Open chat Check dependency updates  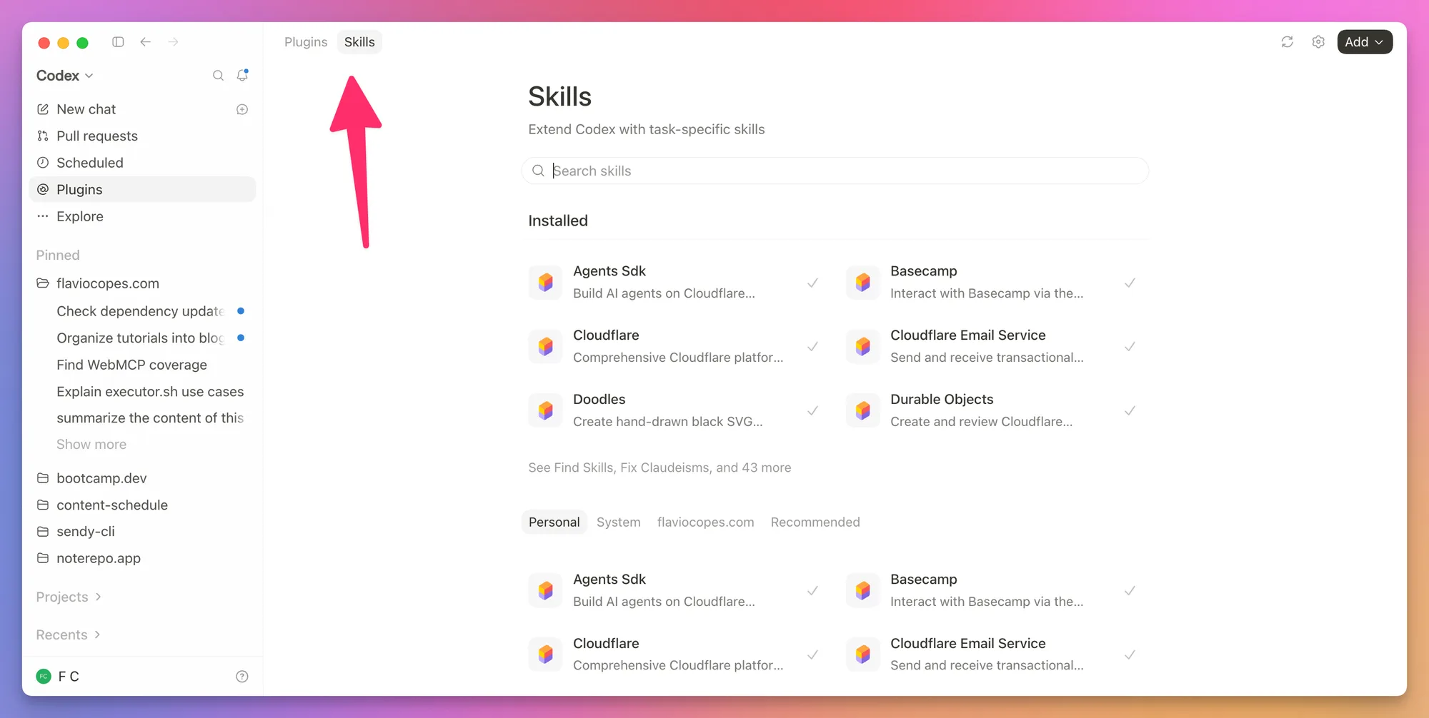click(x=142, y=311)
